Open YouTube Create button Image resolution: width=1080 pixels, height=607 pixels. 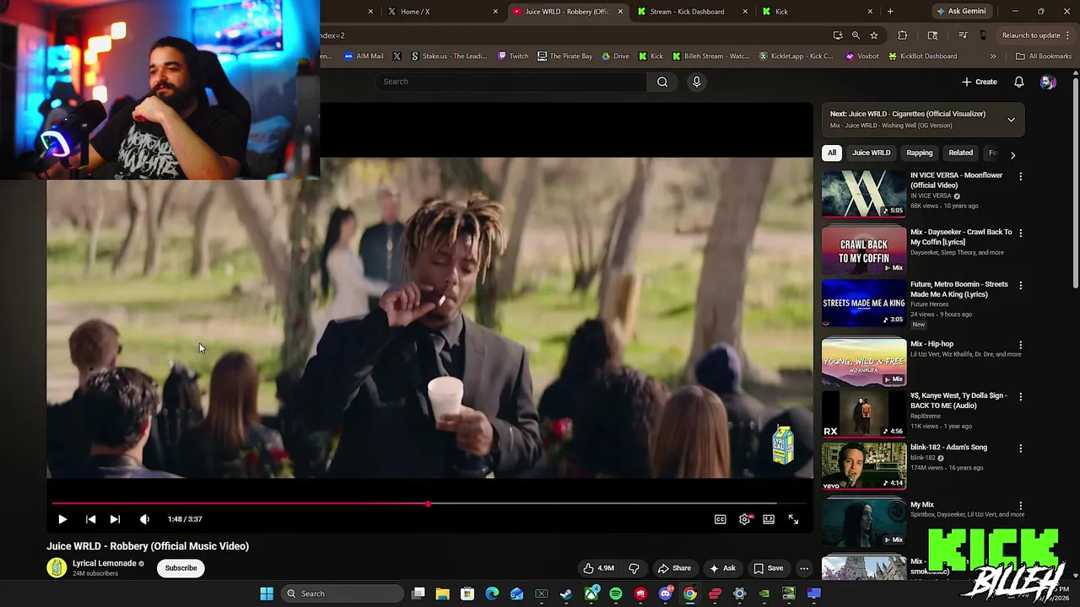pos(980,82)
